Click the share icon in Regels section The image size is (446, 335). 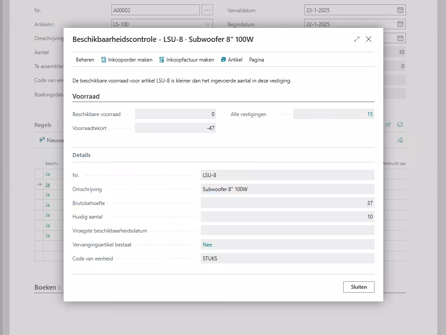pos(389,125)
